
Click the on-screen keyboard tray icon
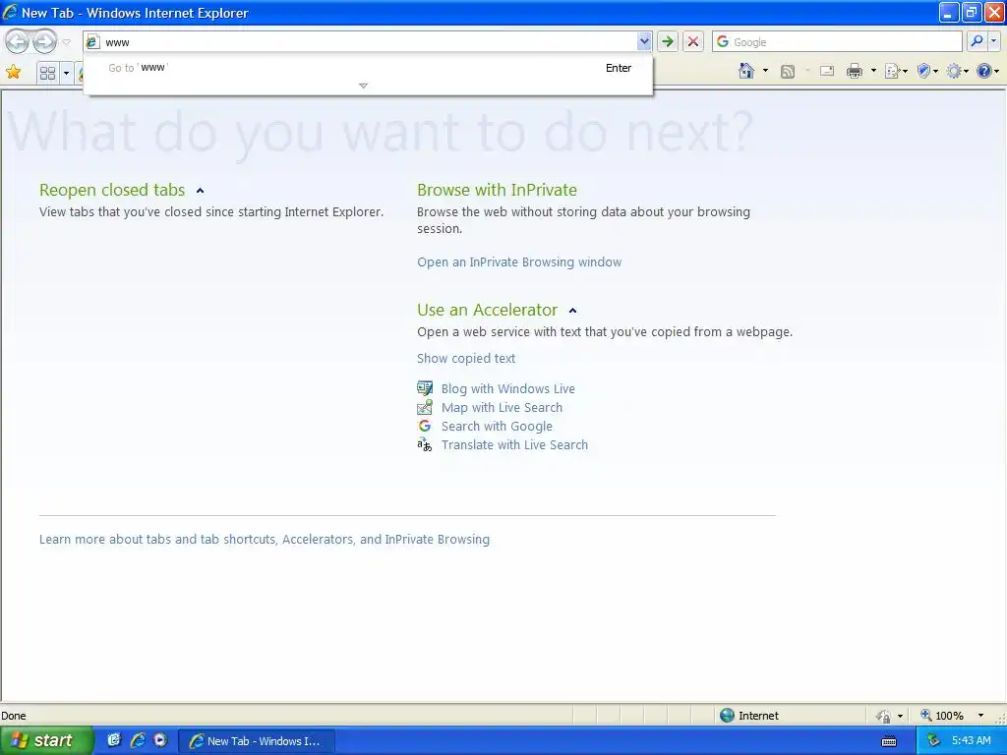[889, 741]
